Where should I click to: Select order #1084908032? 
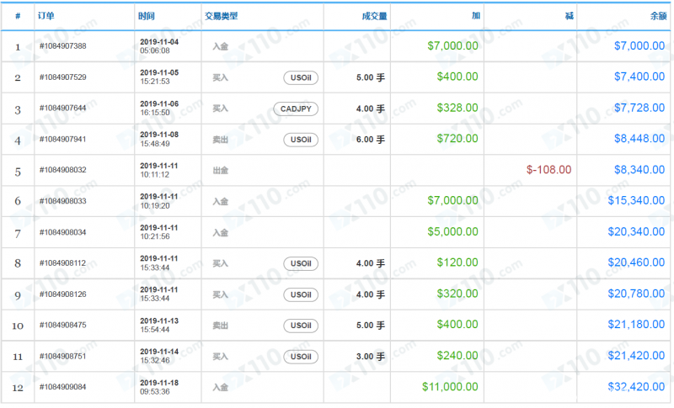(x=62, y=170)
